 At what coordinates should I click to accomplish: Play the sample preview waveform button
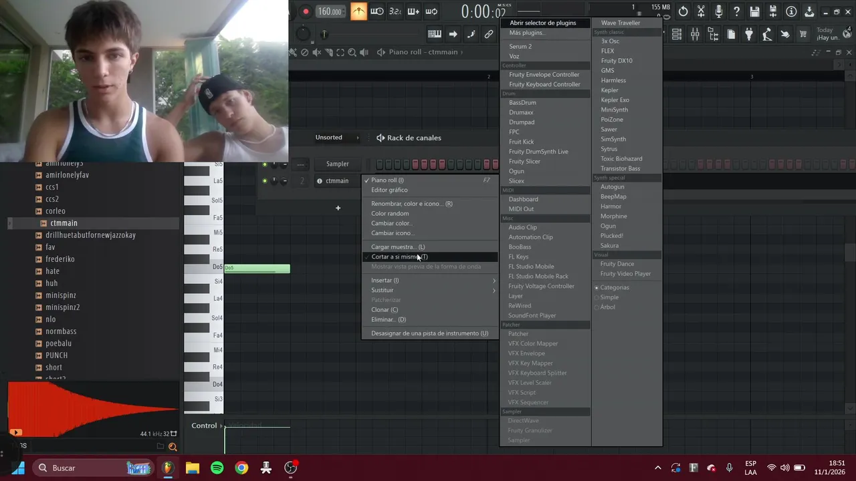16,432
